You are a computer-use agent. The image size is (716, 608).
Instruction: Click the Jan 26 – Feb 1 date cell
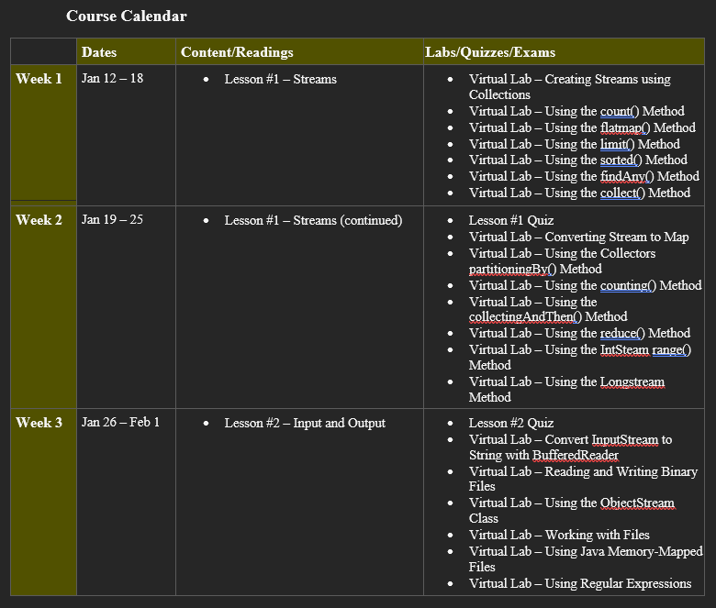(120, 423)
